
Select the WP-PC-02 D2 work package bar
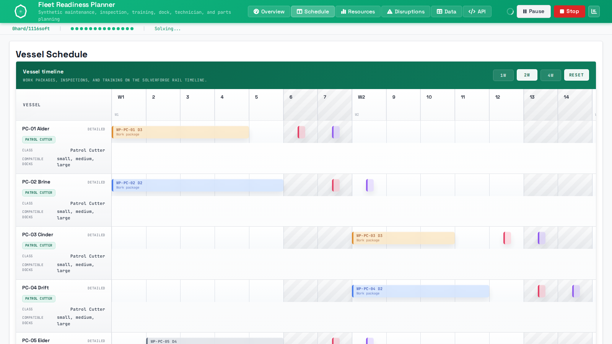click(198, 185)
